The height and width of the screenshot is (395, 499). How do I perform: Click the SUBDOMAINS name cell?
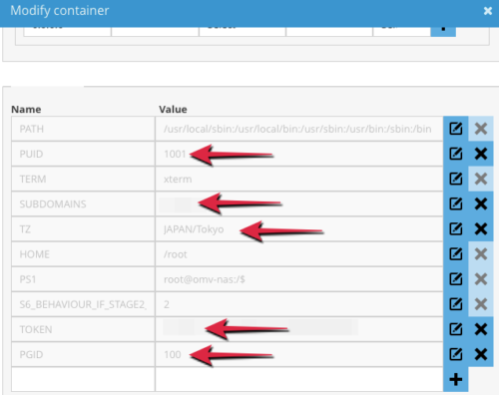83,203
